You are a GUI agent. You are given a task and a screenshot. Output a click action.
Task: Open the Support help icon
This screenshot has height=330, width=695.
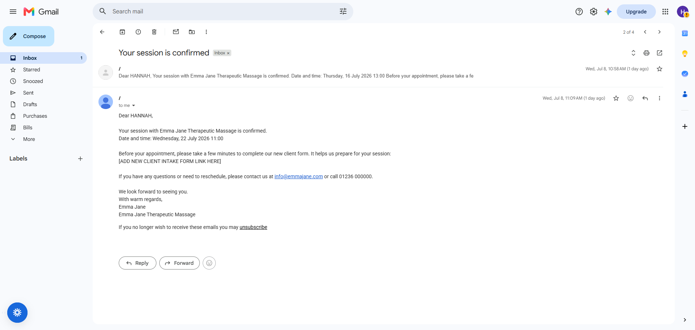[x=579, y=12]
